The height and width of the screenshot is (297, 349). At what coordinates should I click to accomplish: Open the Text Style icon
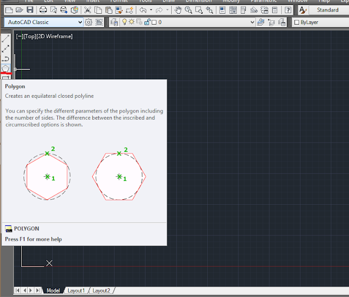pos(303,10)
